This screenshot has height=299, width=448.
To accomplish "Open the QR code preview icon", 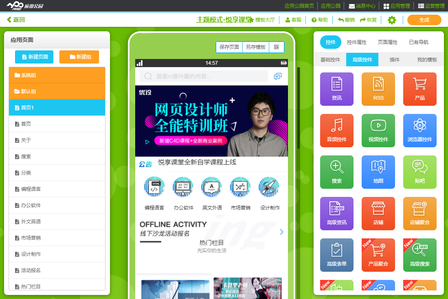I will point(277,47).
